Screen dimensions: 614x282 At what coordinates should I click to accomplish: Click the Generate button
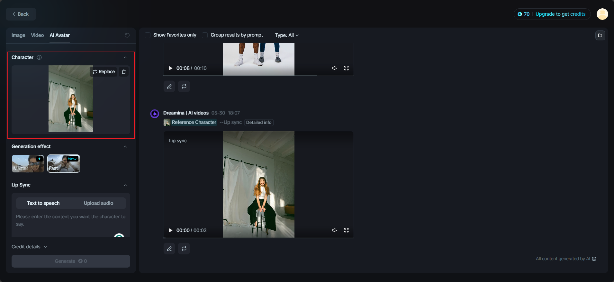71,261
